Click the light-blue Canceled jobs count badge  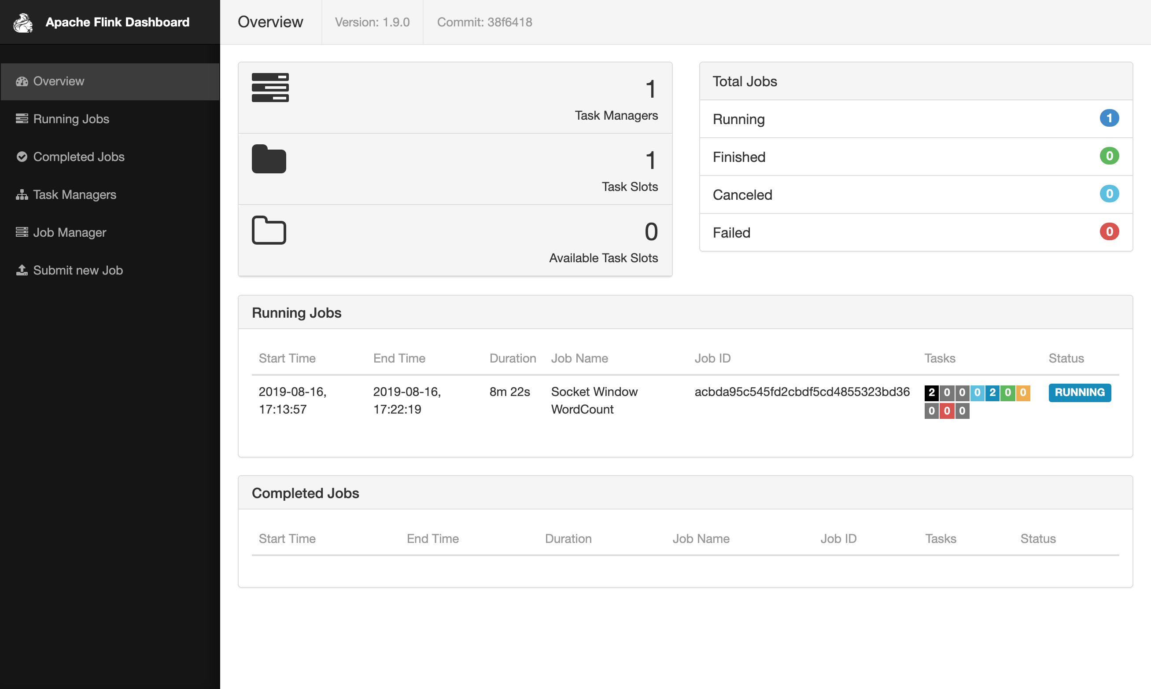[1109, 194]
